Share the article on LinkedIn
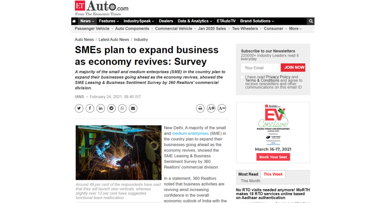Screen dimensions: 389x203 100,108
